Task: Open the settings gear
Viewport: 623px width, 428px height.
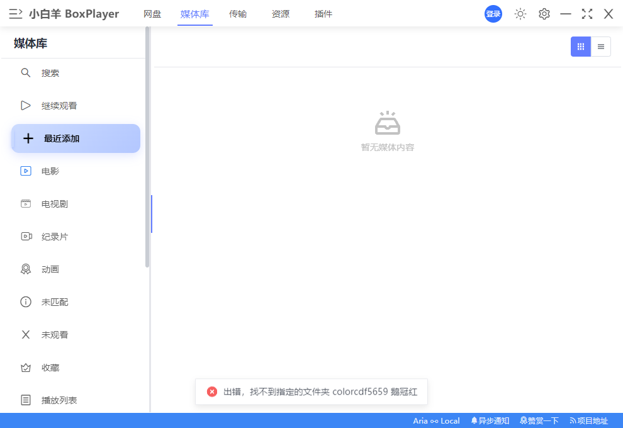Action: pyautogui.click(x=544, y=13)
